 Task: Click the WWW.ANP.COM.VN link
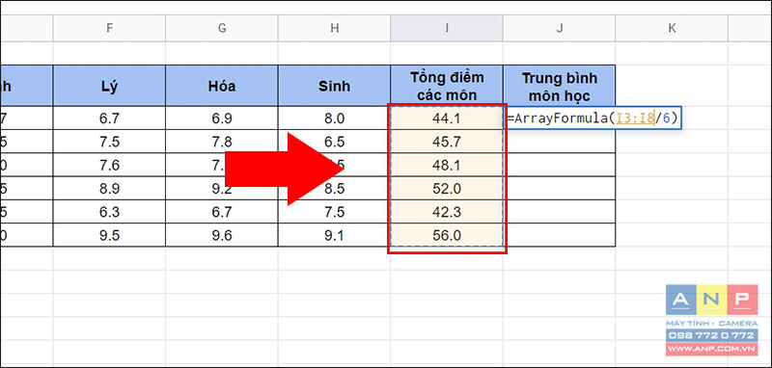pyautogui.click(x=711, y=349)
